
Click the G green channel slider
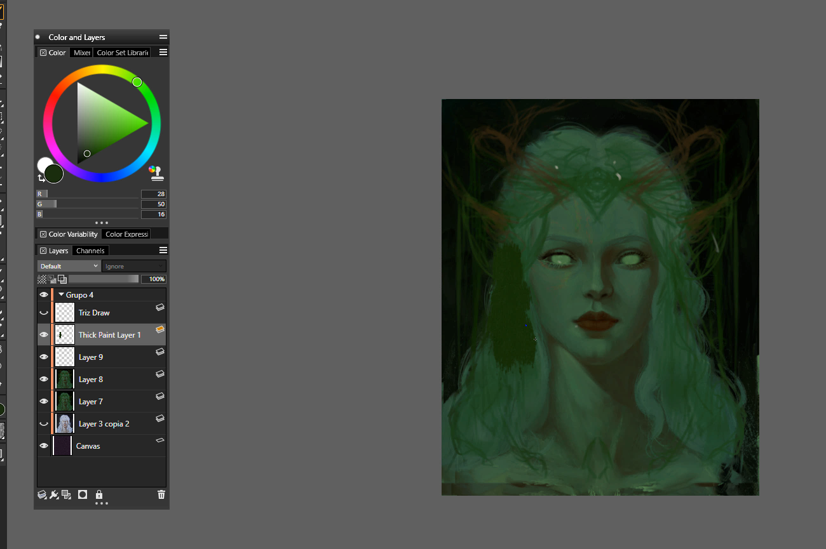tap(88, 204)
